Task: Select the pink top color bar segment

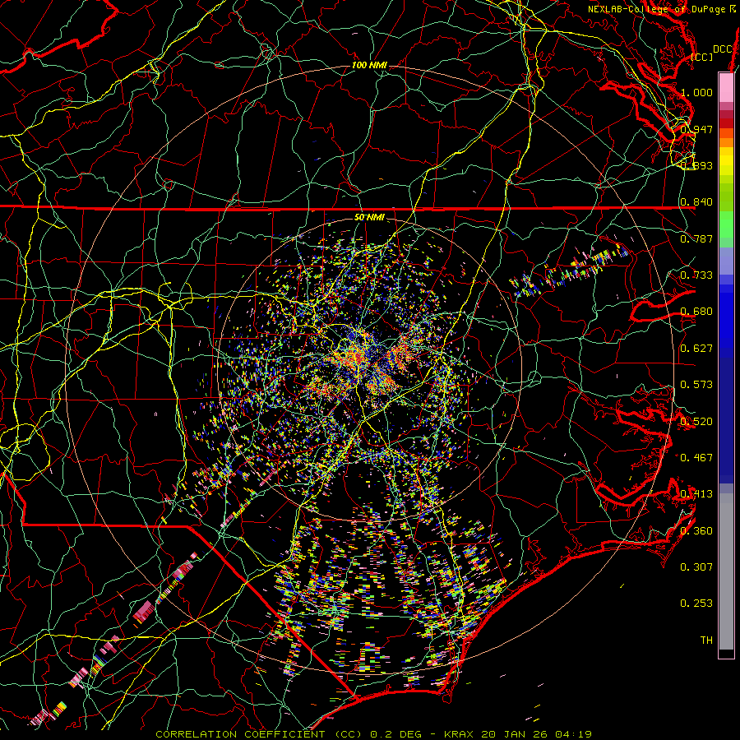Action: tap(726, 87)
